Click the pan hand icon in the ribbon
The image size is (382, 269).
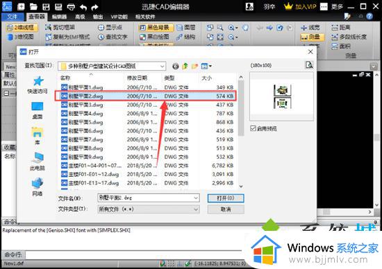pos(246,28)
